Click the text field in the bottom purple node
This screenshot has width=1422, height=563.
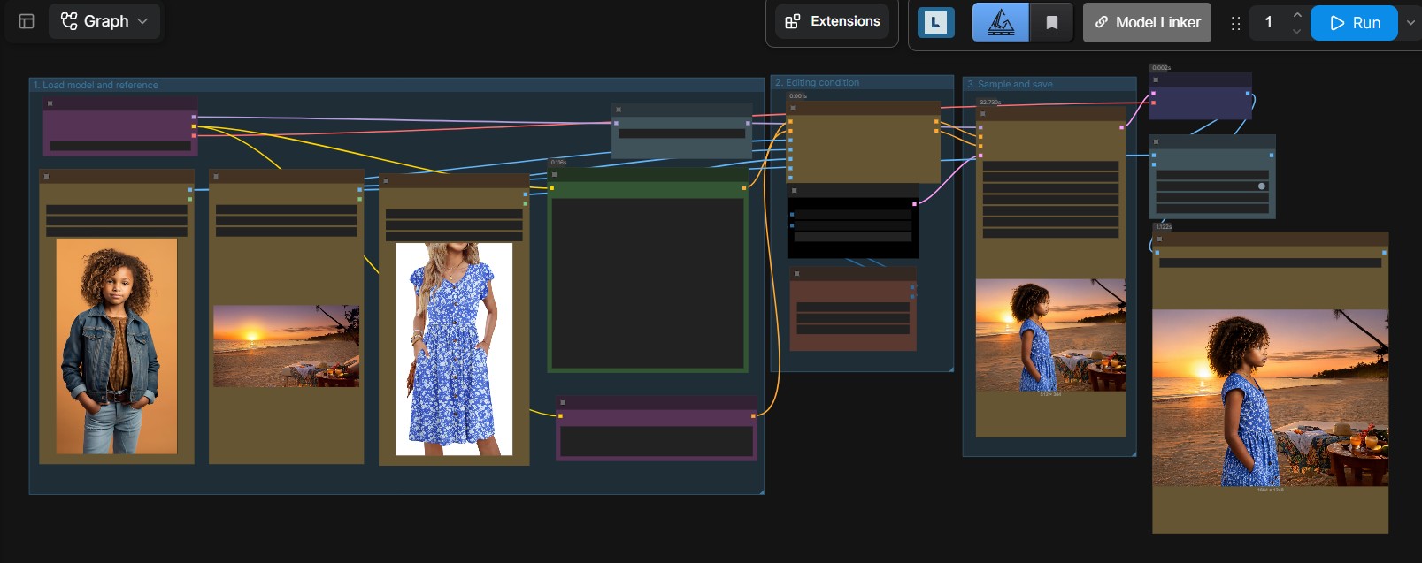pos(657,442)
